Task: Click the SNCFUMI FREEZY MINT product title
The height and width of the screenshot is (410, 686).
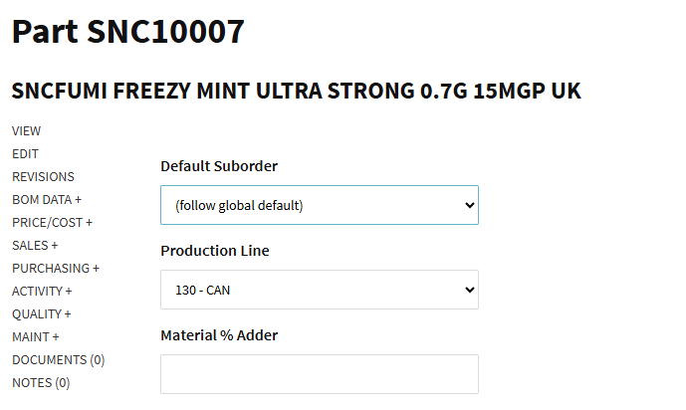Action: [297, 92]
